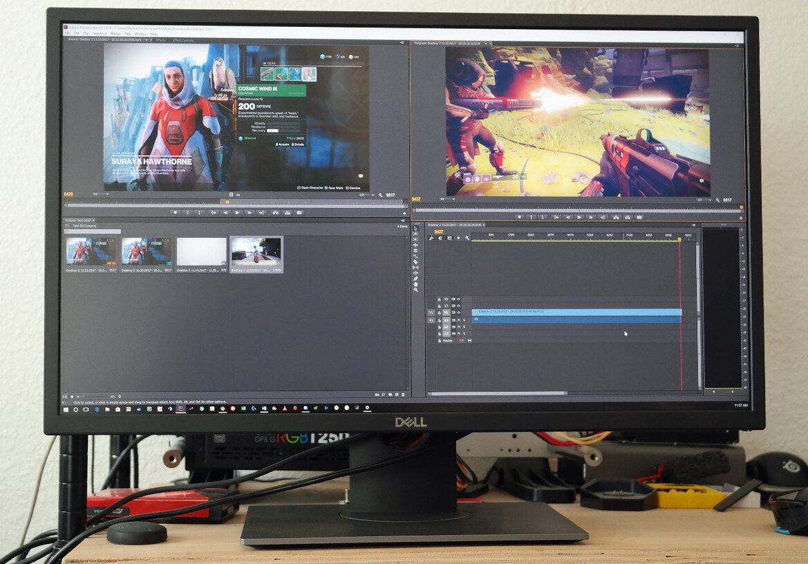
Task: Export frame from the Source monitor
Action: 299,213
